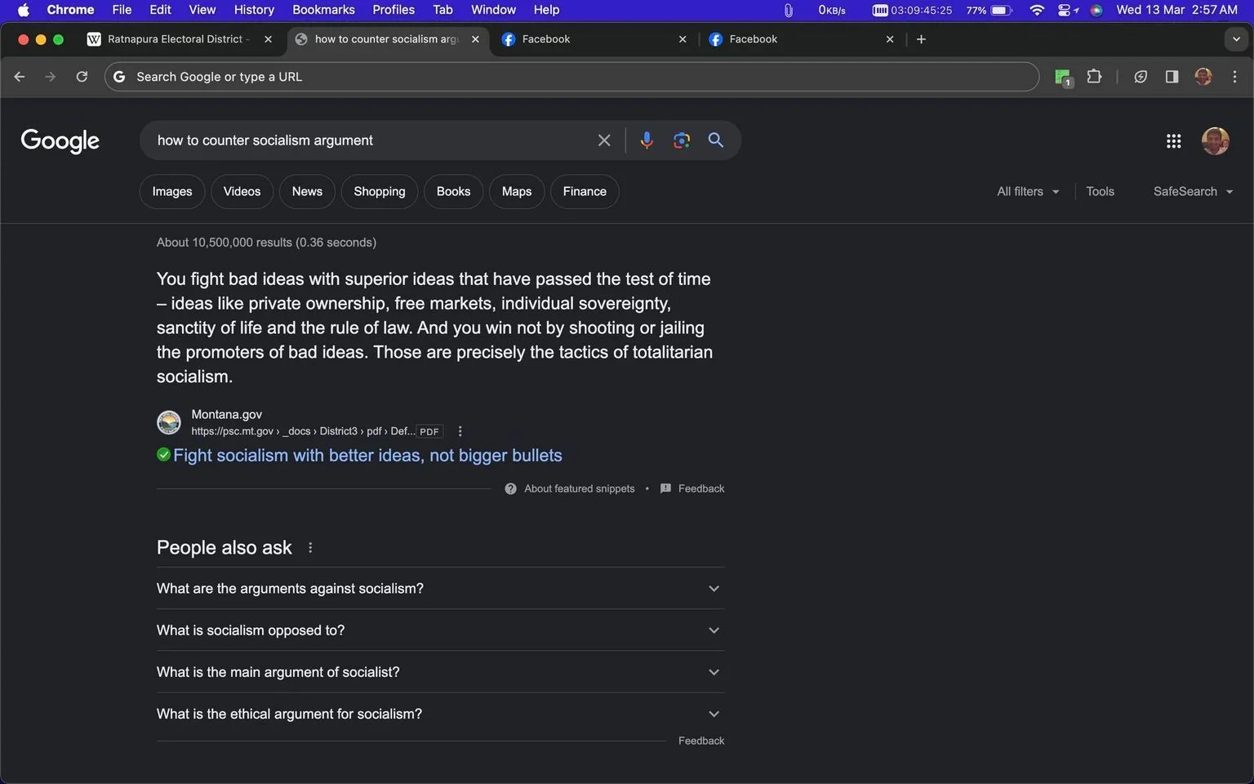Click the Siri icon in the menu bar

[x=1096, y=10]
